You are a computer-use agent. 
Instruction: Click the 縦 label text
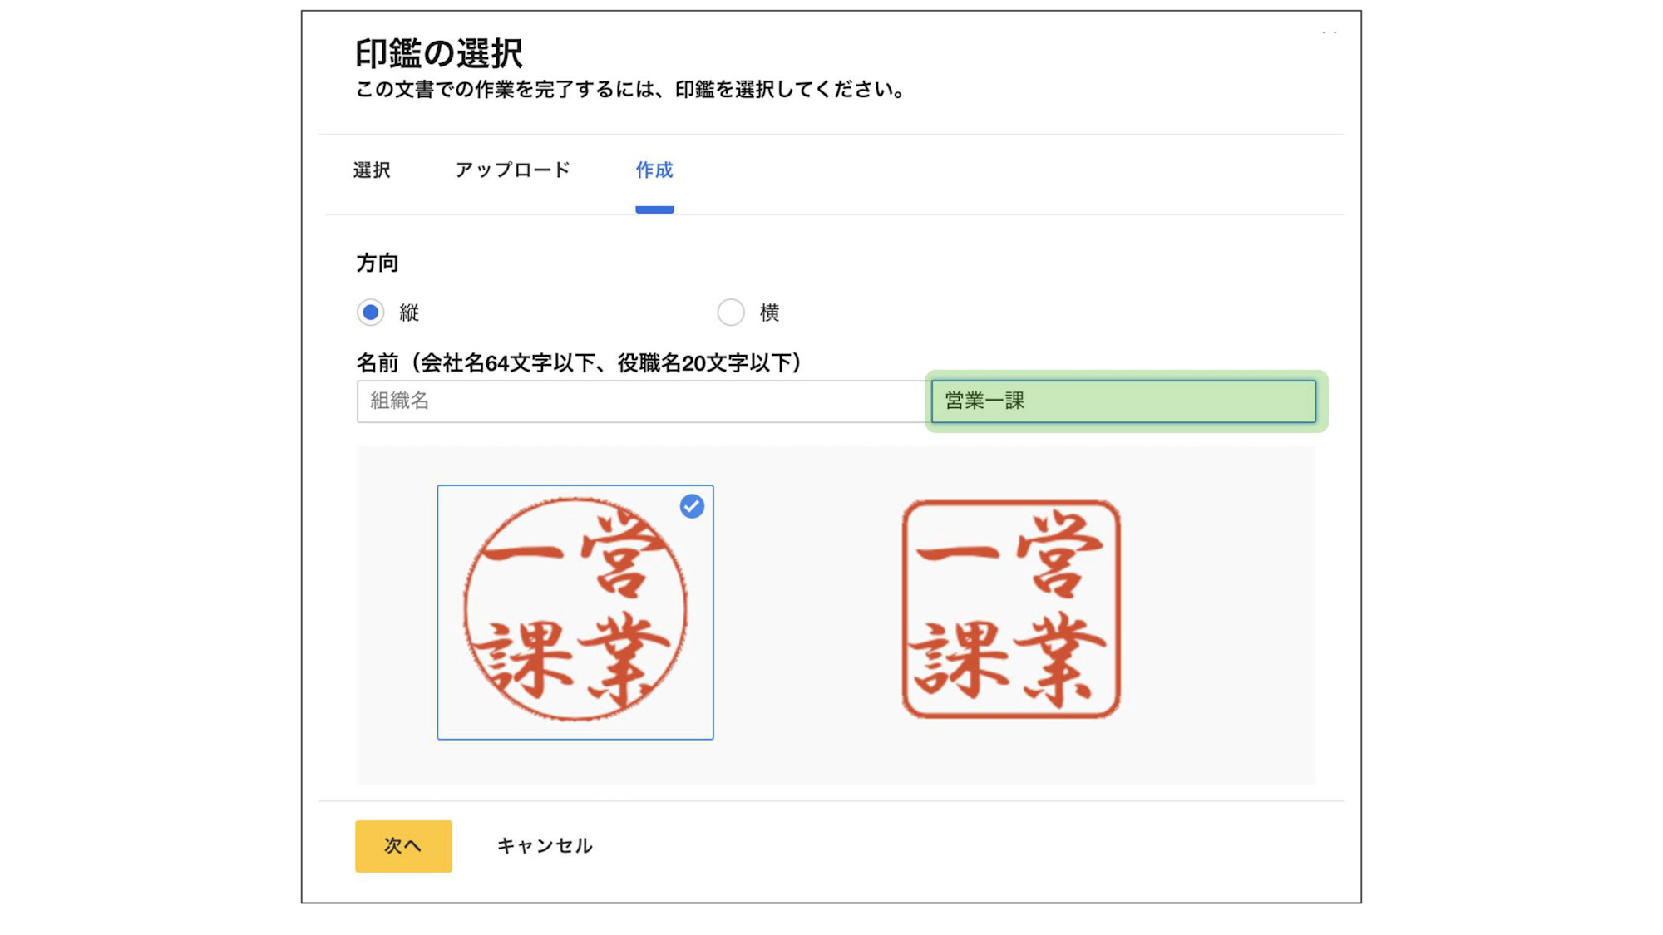point(409,312)
